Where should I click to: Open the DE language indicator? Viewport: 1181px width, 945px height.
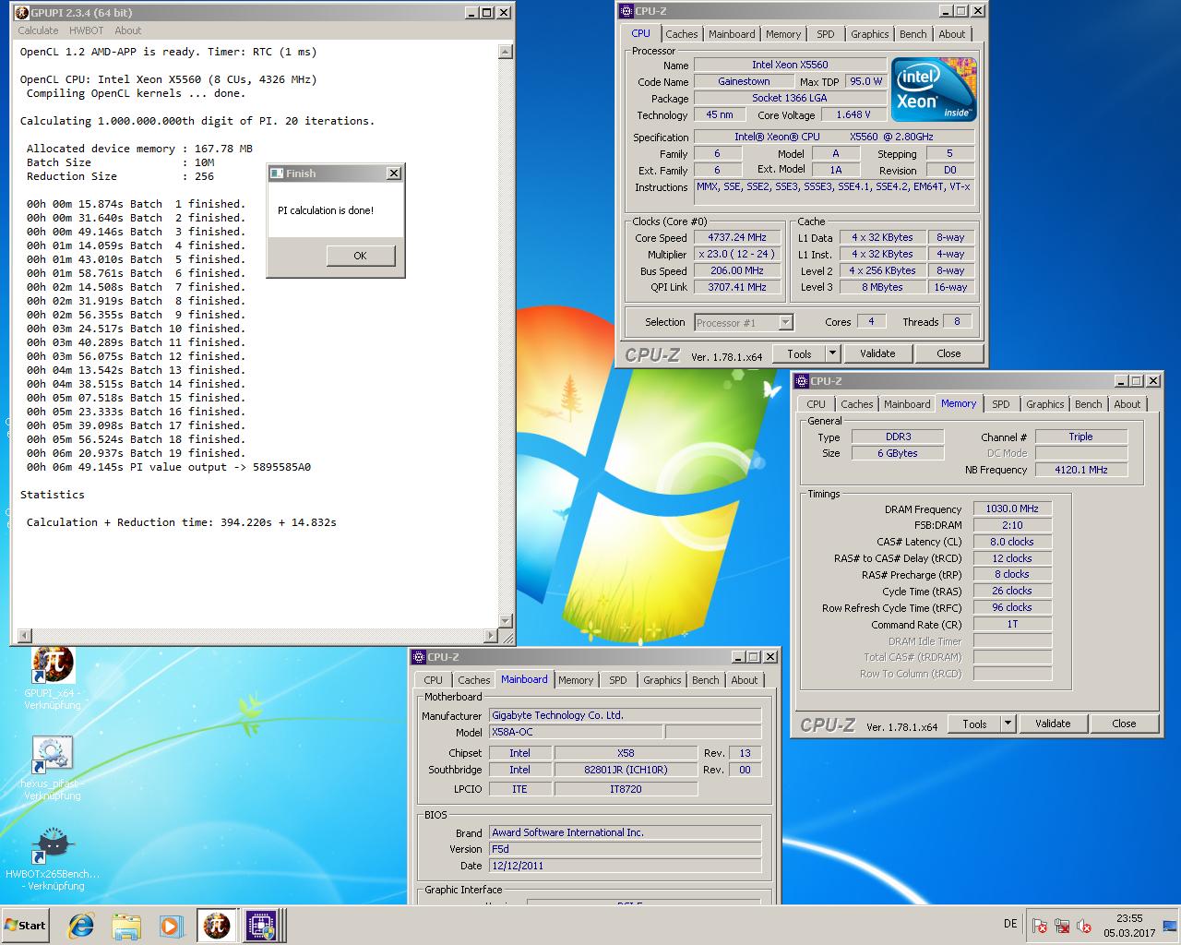point(1010,924)
